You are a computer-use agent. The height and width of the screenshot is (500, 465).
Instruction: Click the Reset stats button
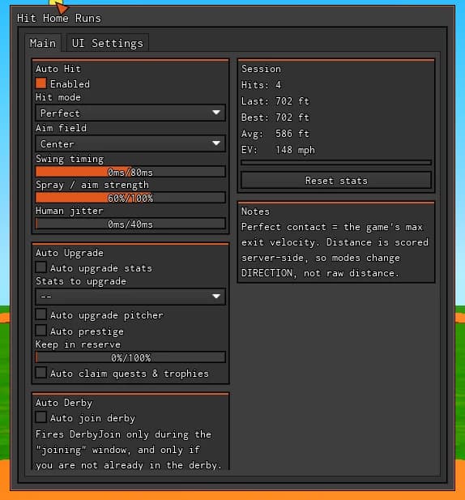336,181
